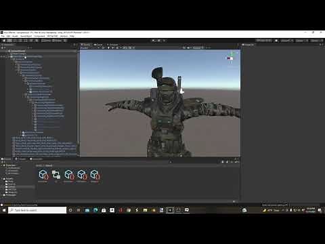This screenshot has height=244, width=325.
Task: Open the Account dropdown
Action: [287, 41]
